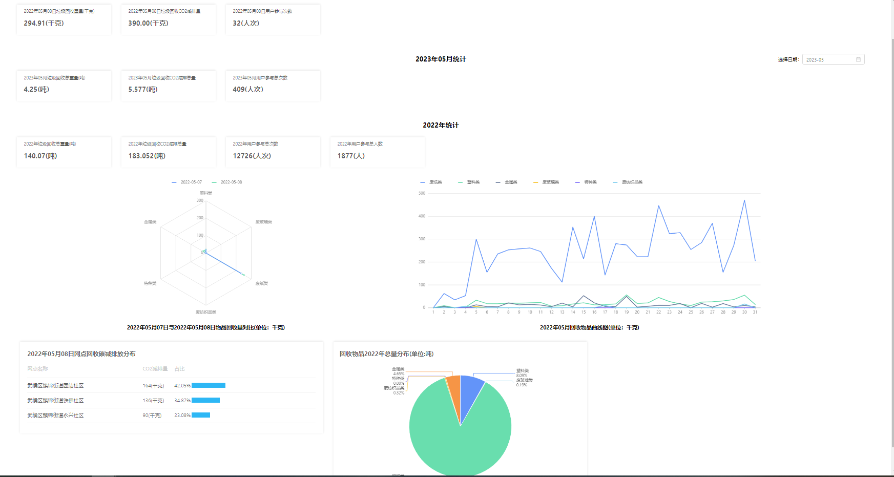Image resolution: width=894 pixels, height=477 pixels.
Task: Select the 5.577(吨) monthly CO2 card
Action: click(169, 86)
